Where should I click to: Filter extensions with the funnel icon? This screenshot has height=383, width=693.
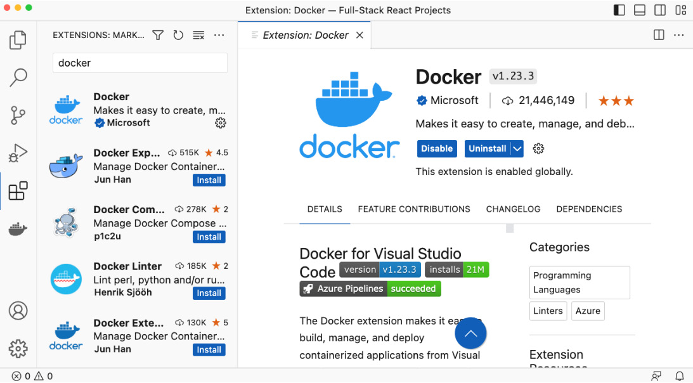[x=158, y=36]
